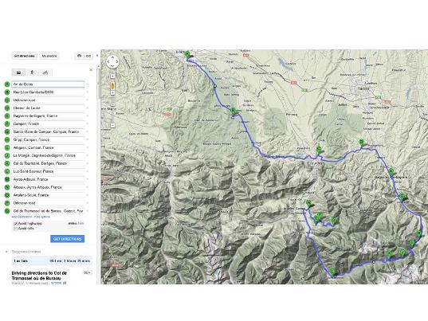The height and width of the screenshot is (321, 428).
Task: Select walking mode pedestrian icon
Action: [32, 72]
